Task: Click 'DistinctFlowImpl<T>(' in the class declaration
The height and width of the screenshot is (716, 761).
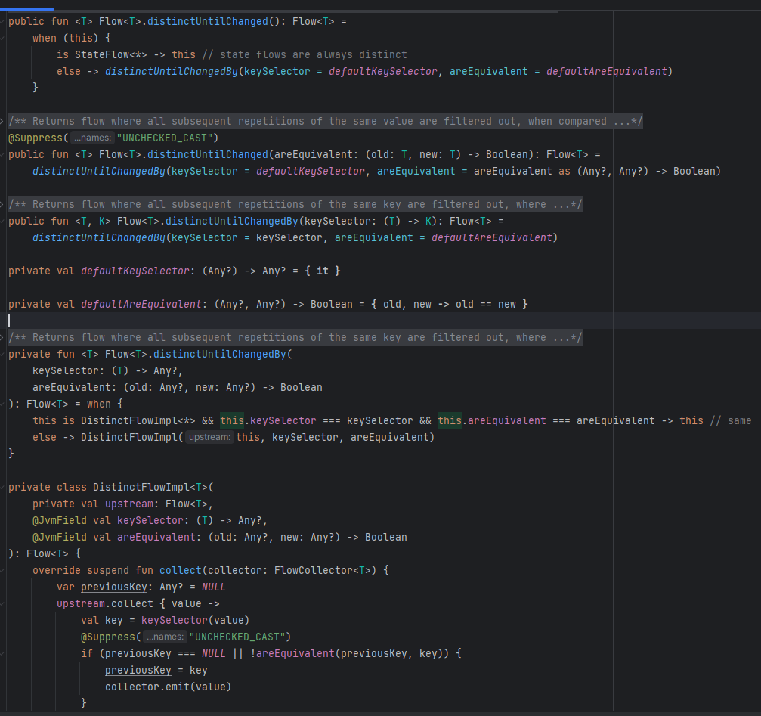Action: [x=153, y=488]
